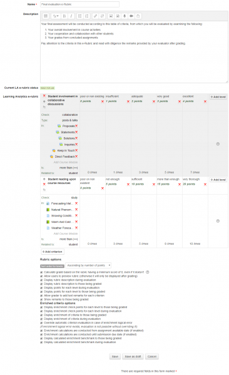Delete the Student involvement in collaborative discussions criterion
Image resolution: width=229 pixels, height=375 pixels.
[x=44, y=96]
